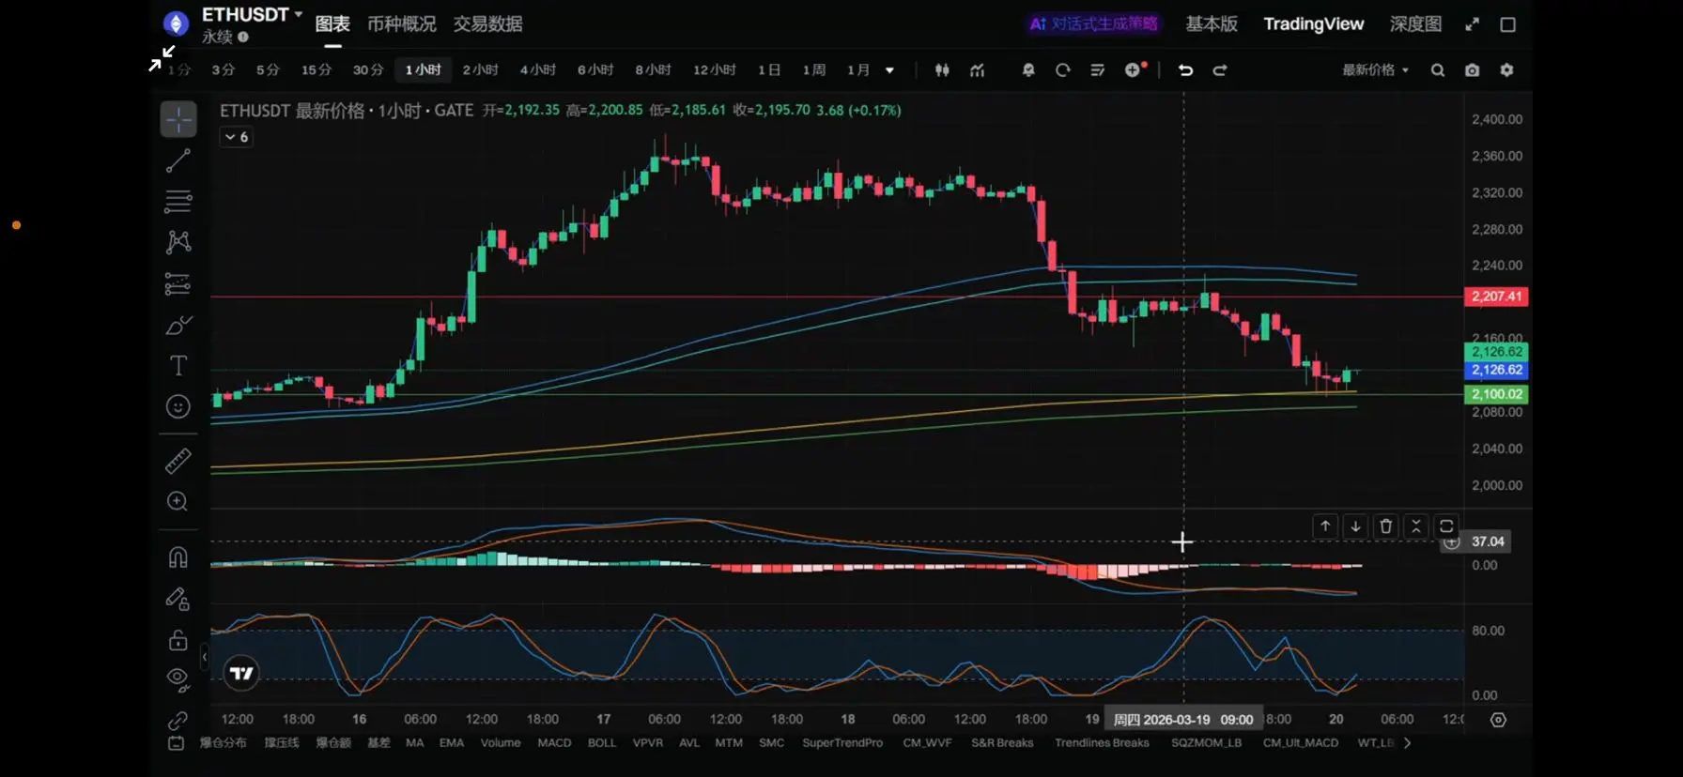Toggle the MACD indicator in bottom bar
This screenshot has height=777, width=1683.
point(554,743)
